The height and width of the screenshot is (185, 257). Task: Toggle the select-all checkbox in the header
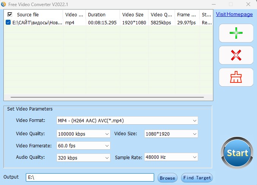click(10, 14)
